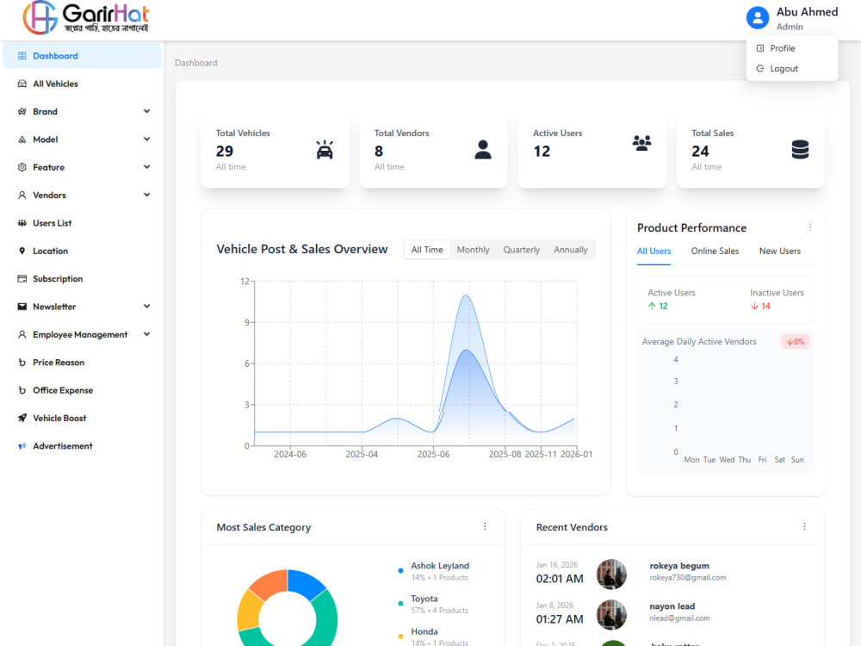This screenshot has width=861, height=646.
Task: Click the Brand sidebar icon
Action: (x=22, y=111)
